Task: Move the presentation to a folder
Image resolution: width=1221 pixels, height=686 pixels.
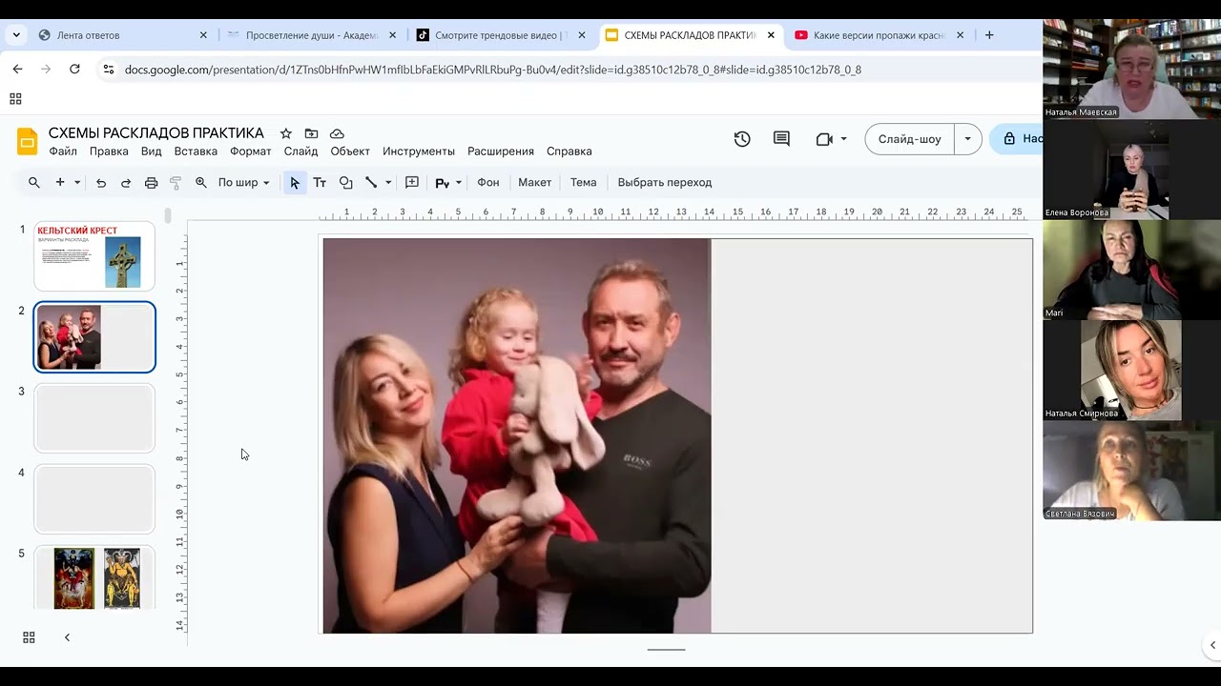Action: pos(311,133)
